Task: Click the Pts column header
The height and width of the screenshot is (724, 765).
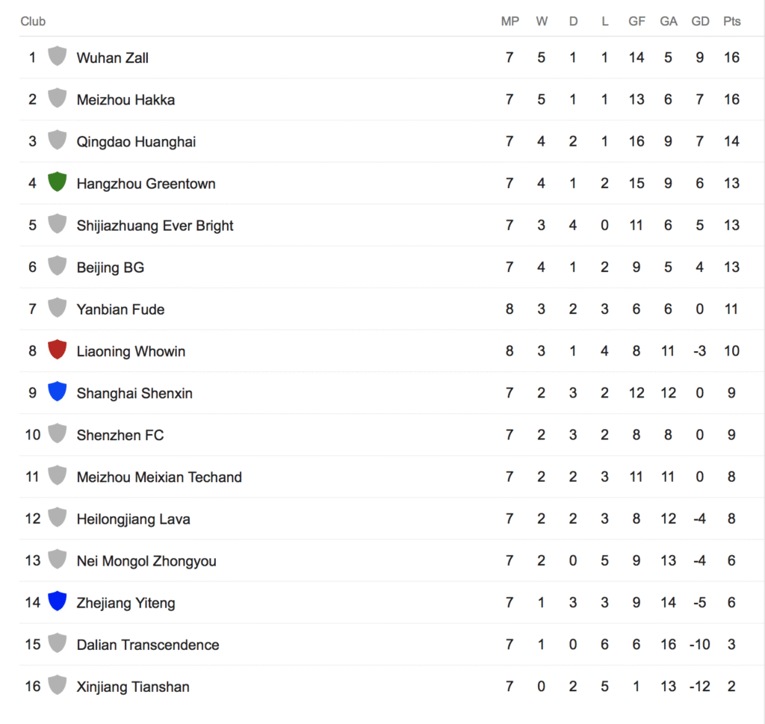Action: [x=731, y=22]
